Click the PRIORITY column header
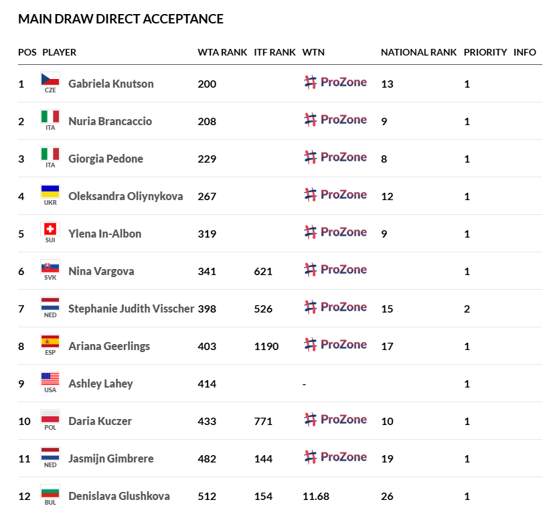Viewport: 549px width, 506px height. coord(485,52)
